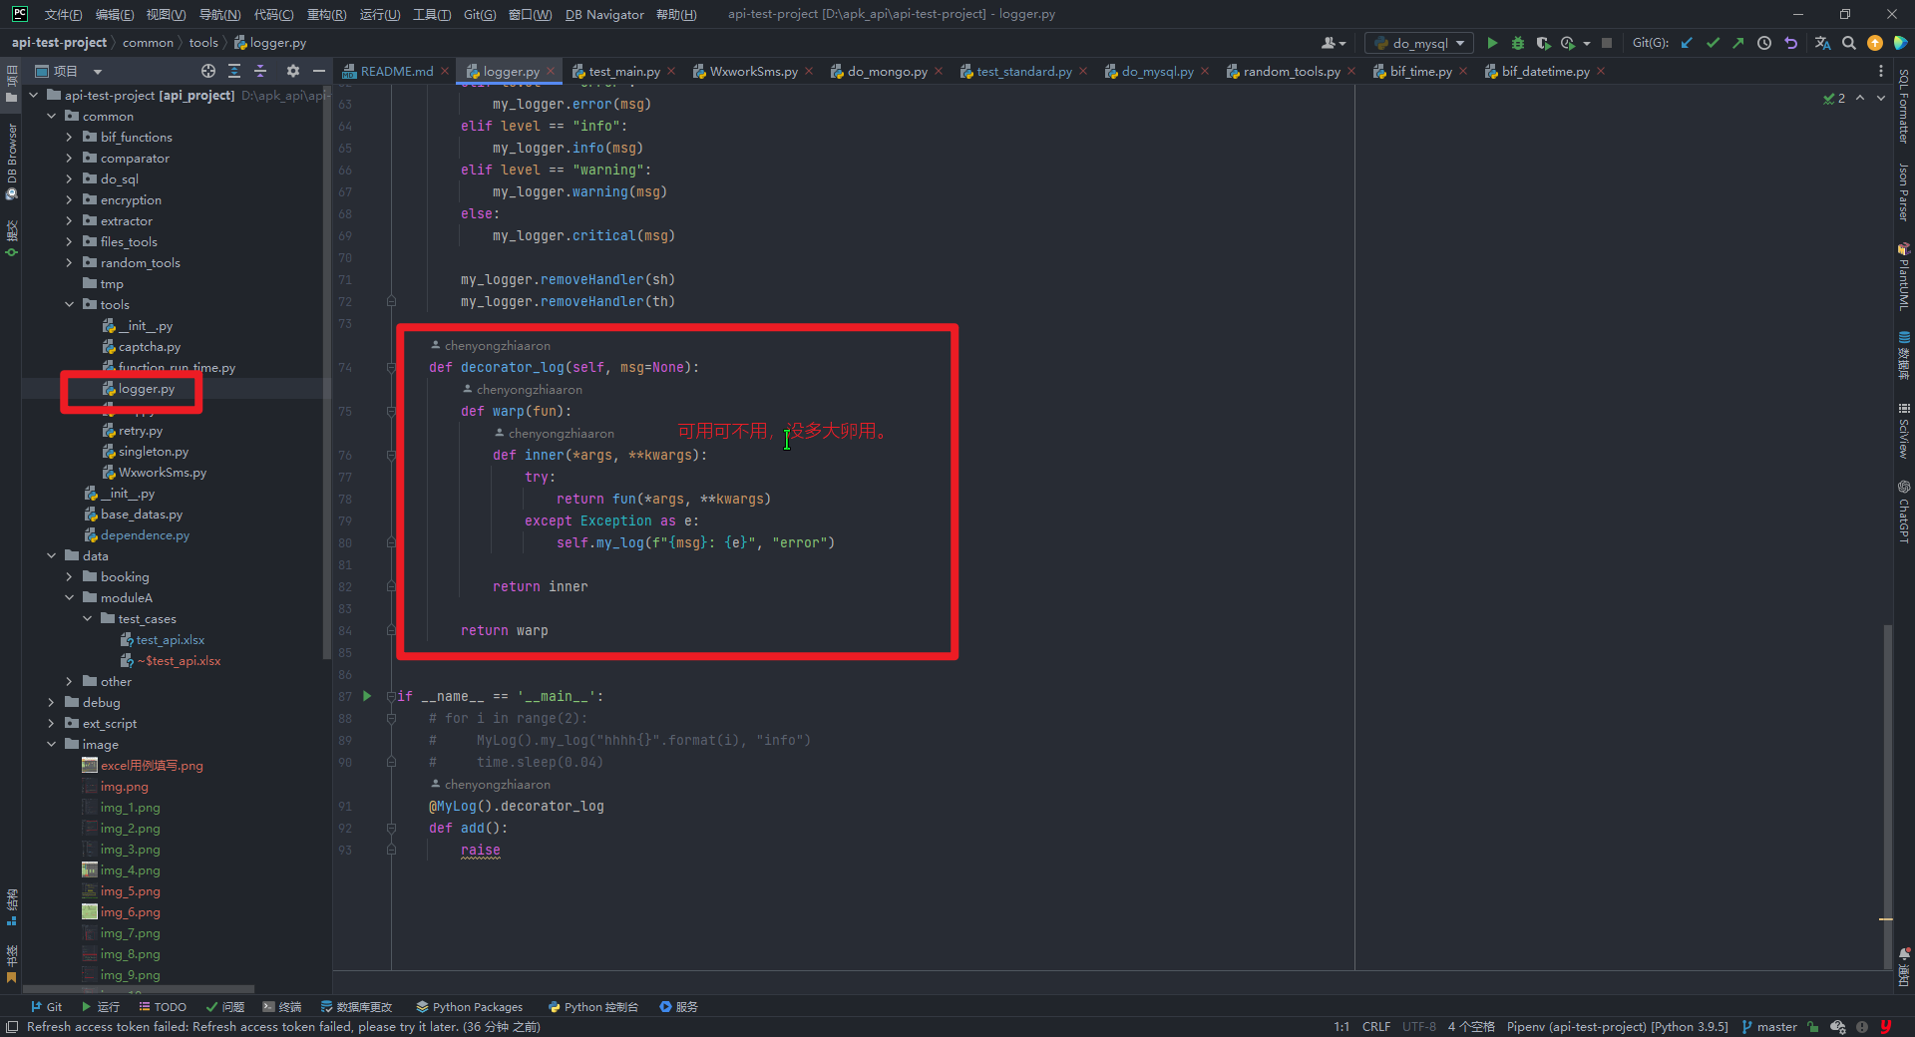Screen dimensions: 1915x1037
Task: Expand the bif_functions folder
Action: (69, 137)
